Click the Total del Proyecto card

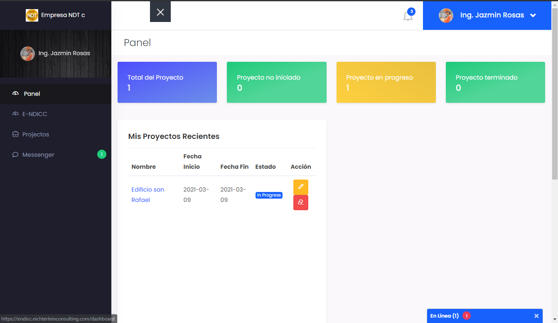coord(167,82)
